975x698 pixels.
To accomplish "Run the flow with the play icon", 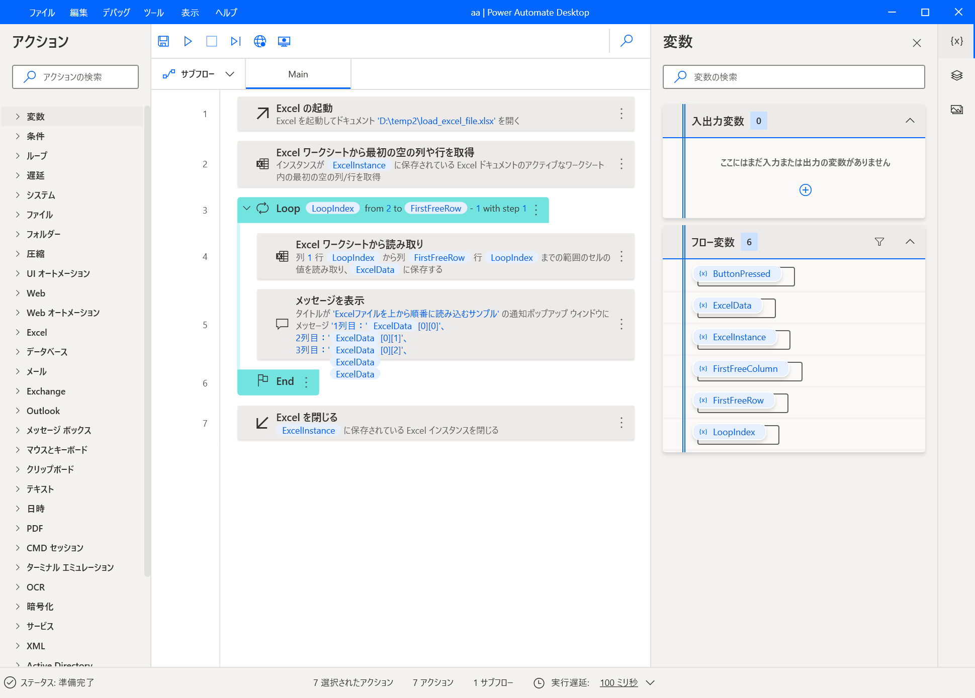I will pyautogui.click(x=188, y=41).
